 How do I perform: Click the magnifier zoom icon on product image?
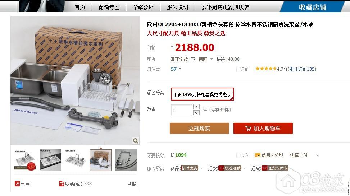[136, 141]
